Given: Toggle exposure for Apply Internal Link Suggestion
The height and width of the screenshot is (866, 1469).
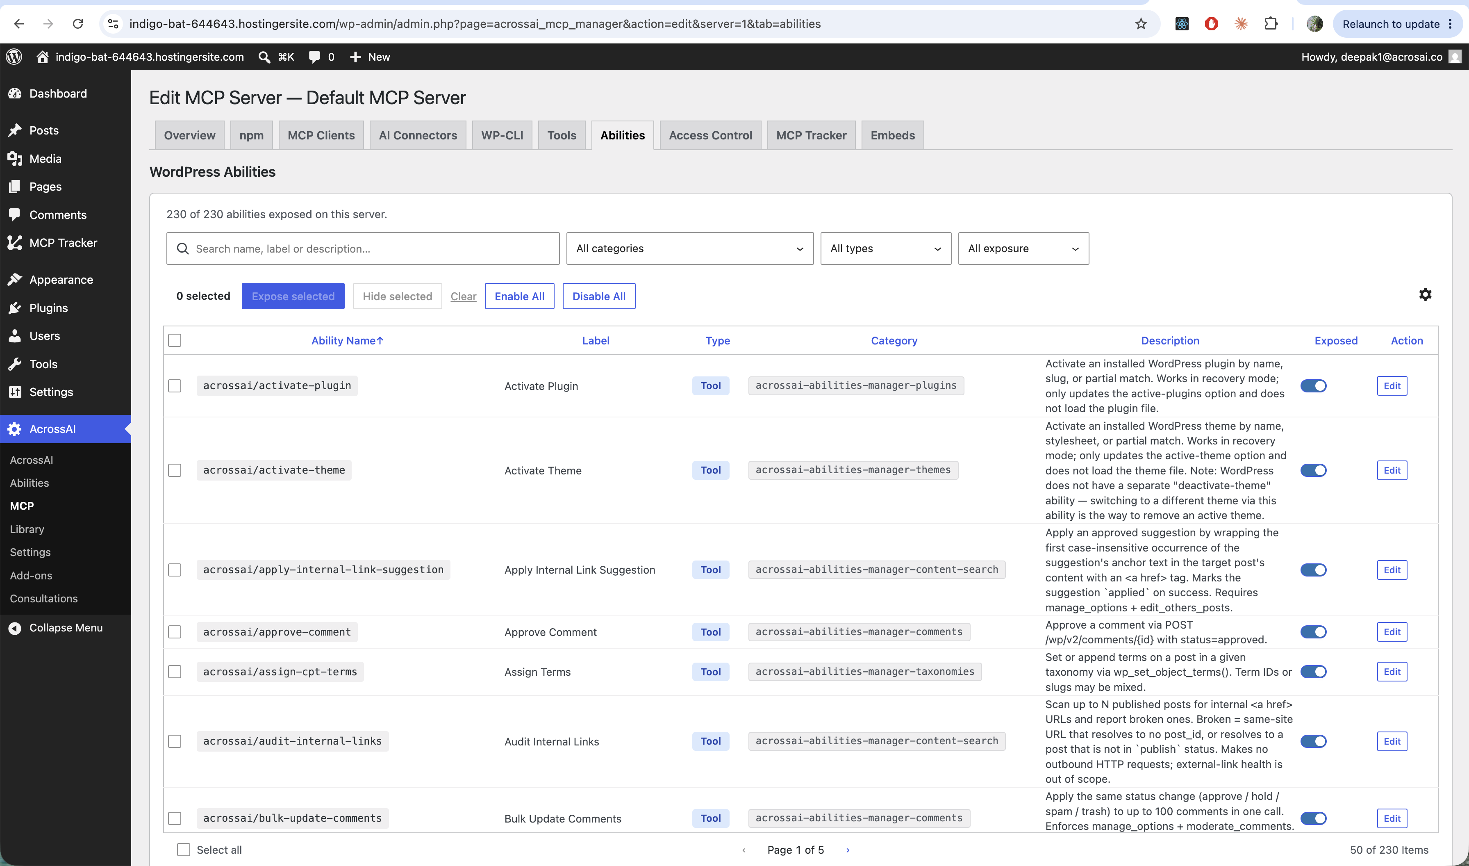Looking at the screenshot, I should [x=1313, y=570].
